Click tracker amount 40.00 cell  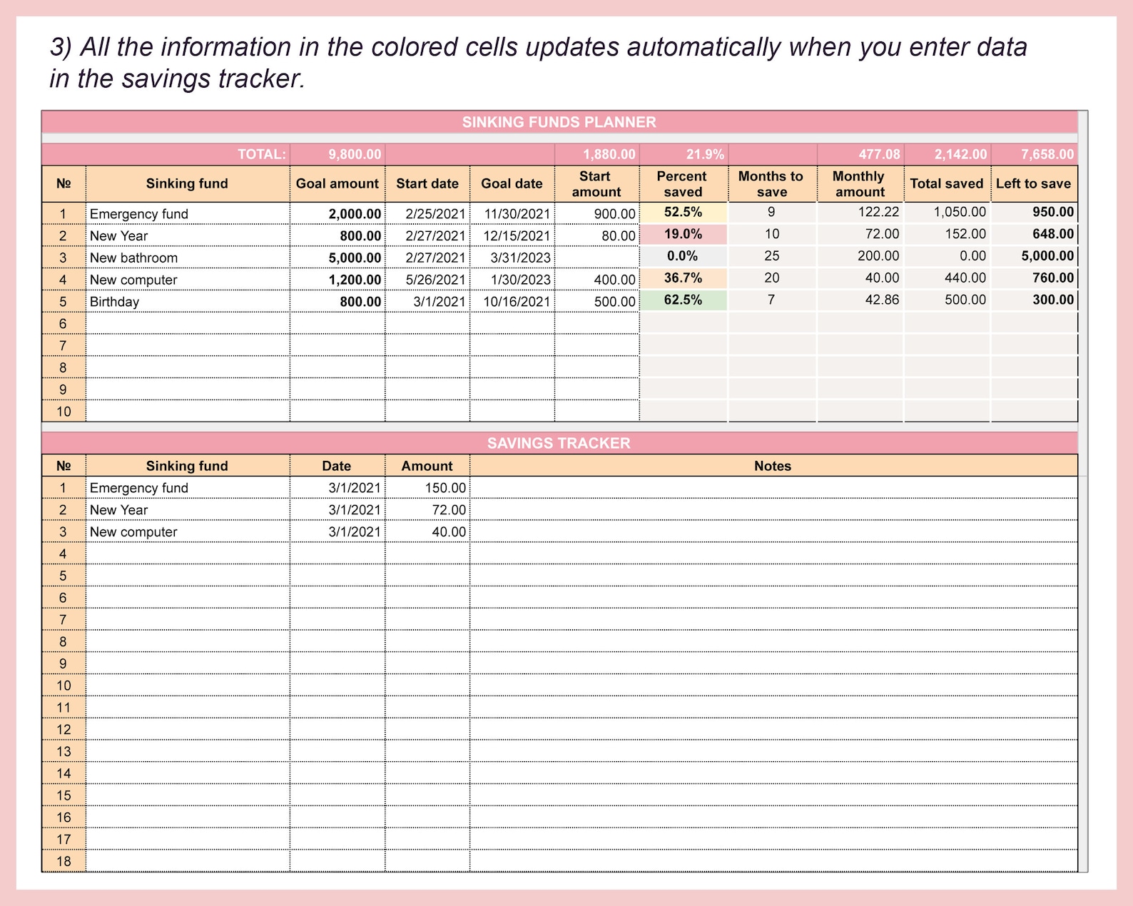[x=427, y=531]
